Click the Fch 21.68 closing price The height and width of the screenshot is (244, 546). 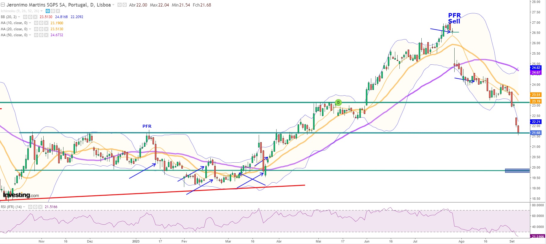pos(202,5)
